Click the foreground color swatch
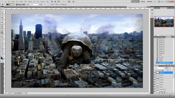 pos(2,58)
